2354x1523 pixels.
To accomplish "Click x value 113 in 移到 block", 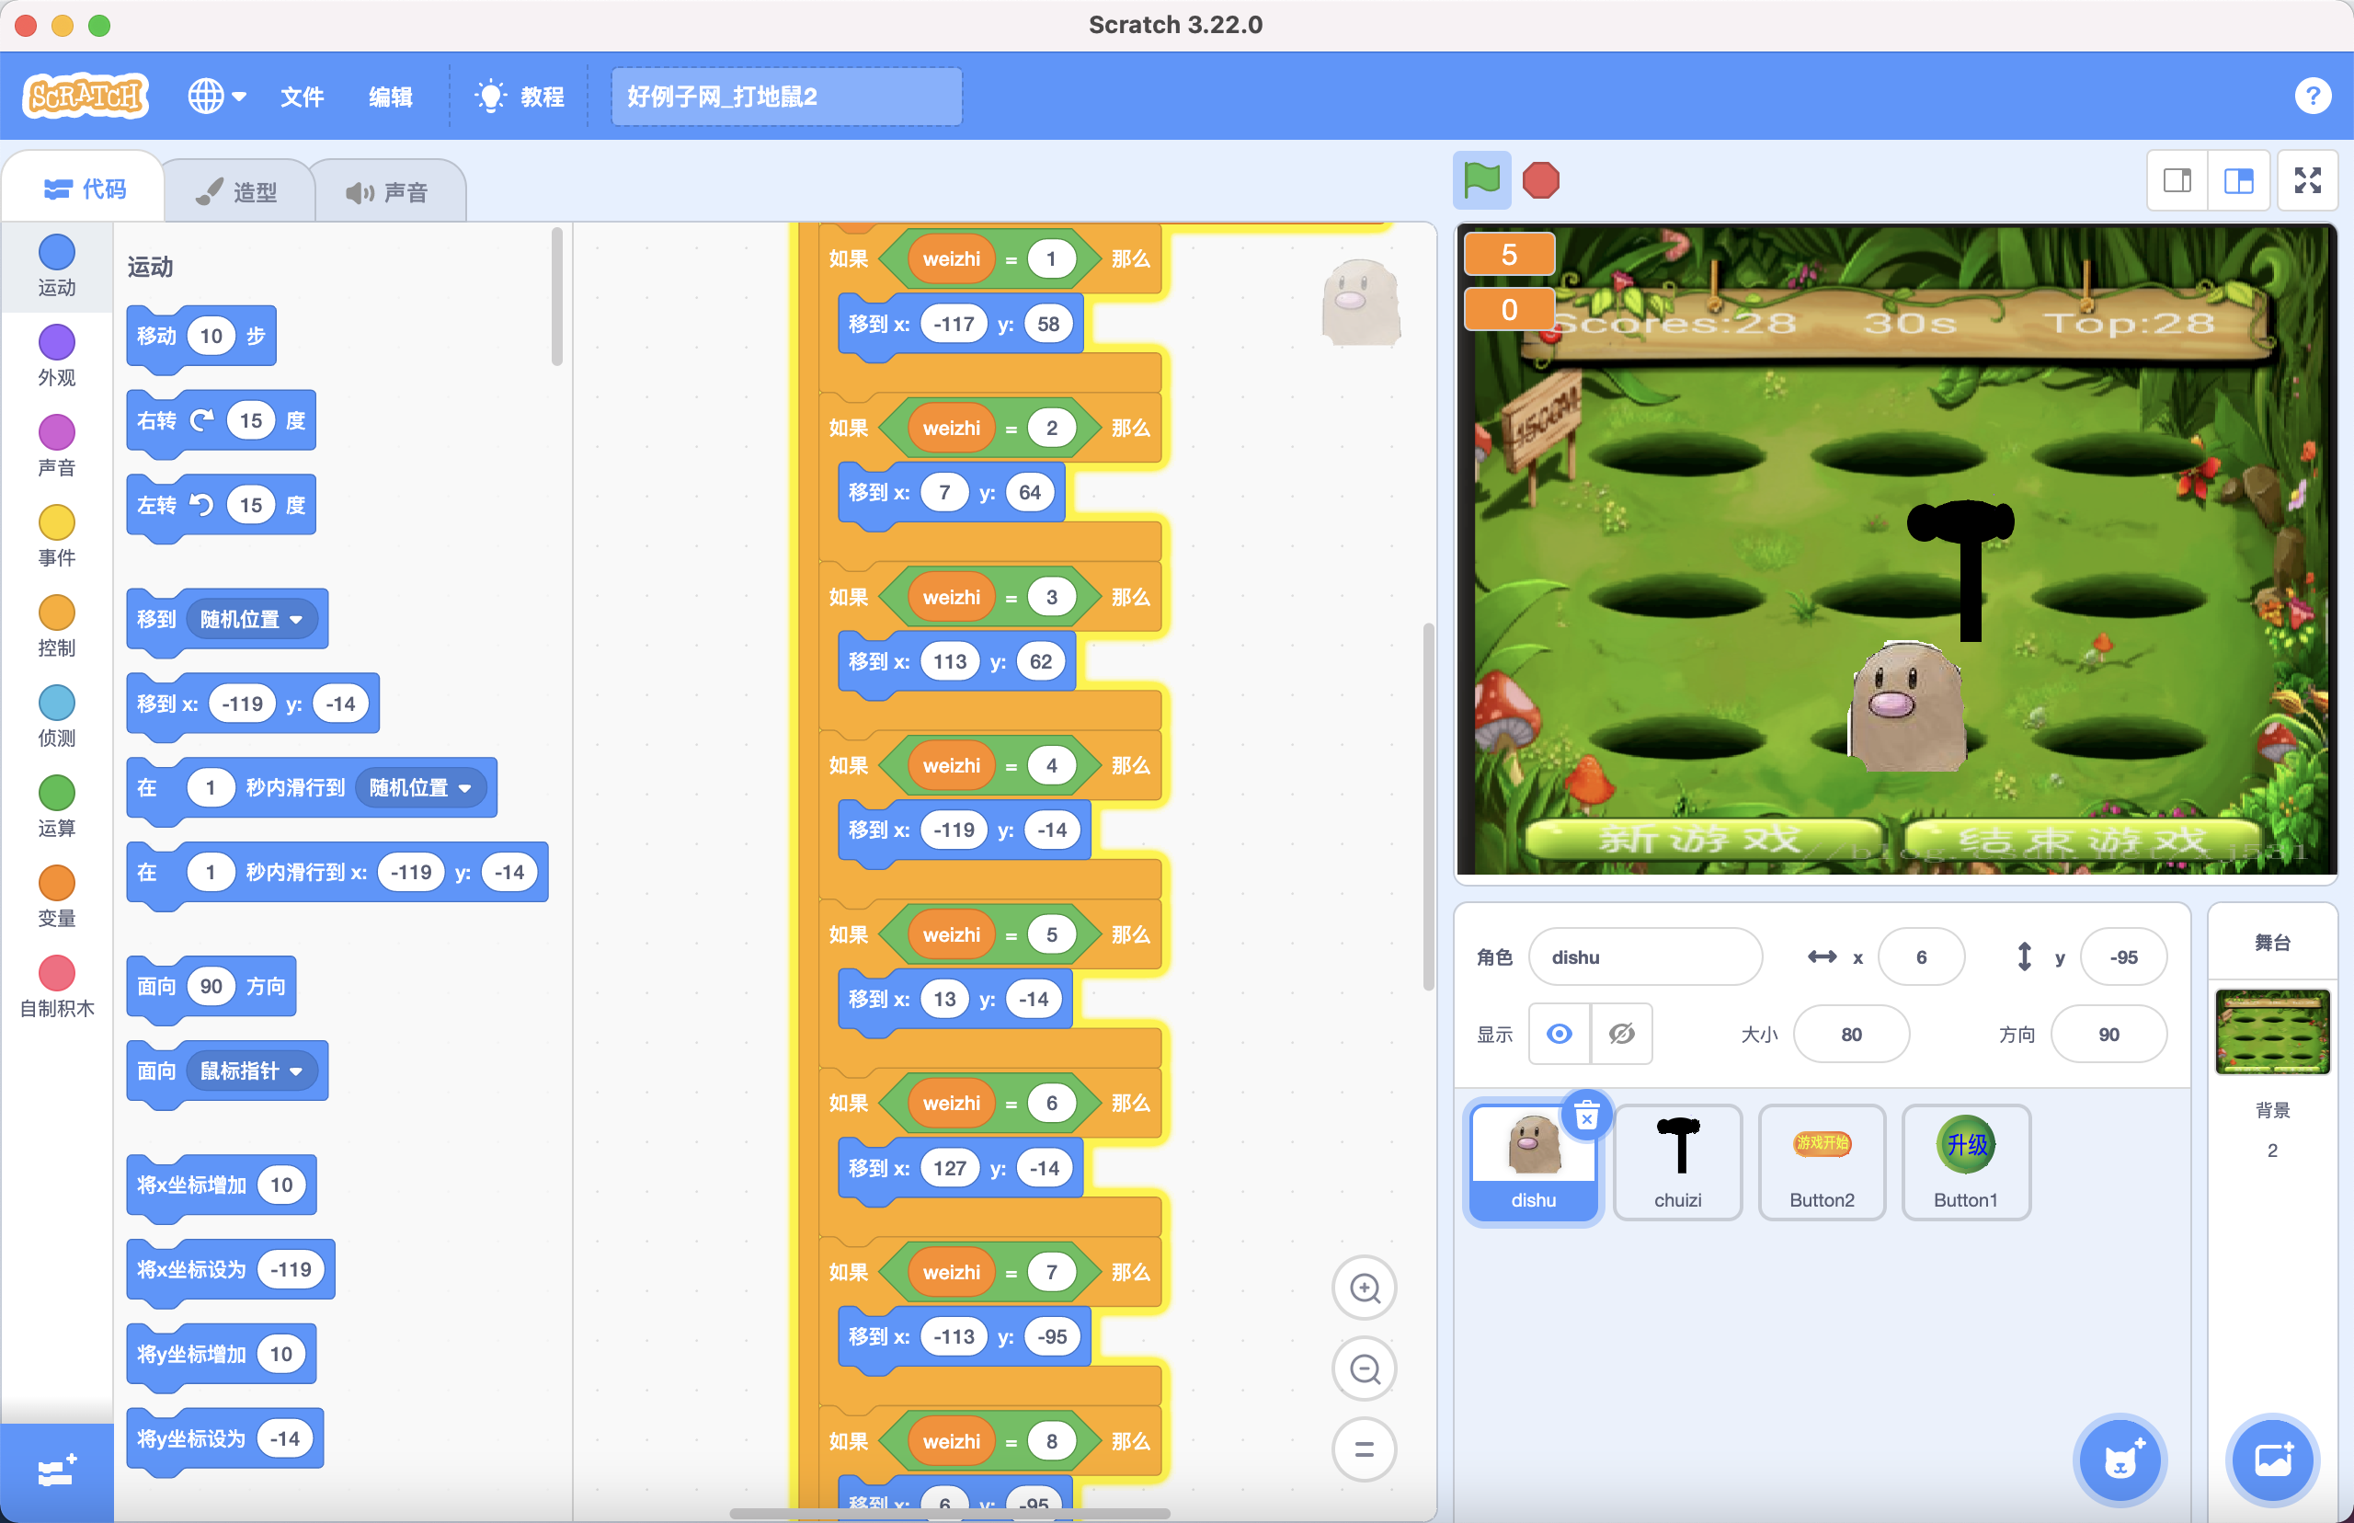I will pyautogui.click(x=950, y=660).
